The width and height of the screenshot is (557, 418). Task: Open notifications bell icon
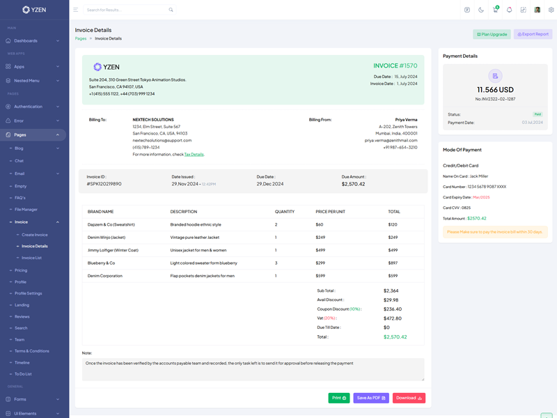click(509, 10)
